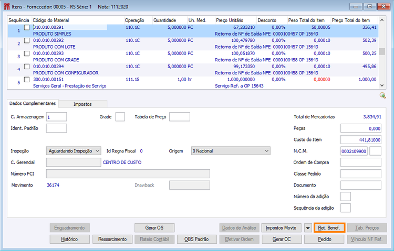Click the Custo do Item field
The height and width of the screenshot is (251, 394).
pyautogui.click(x=361, y=140)
